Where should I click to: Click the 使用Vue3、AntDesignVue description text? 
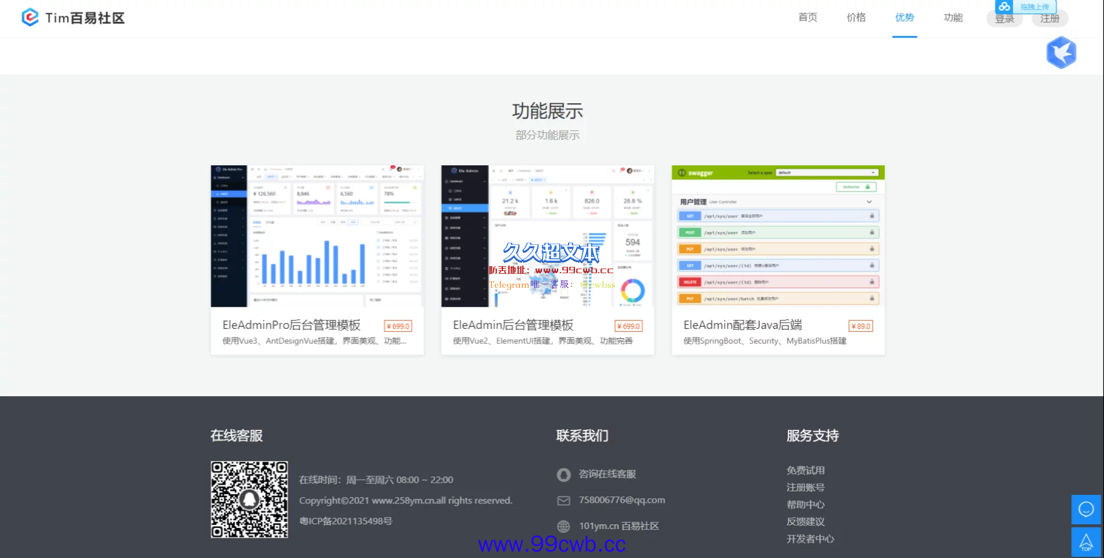tap(314, 341)
